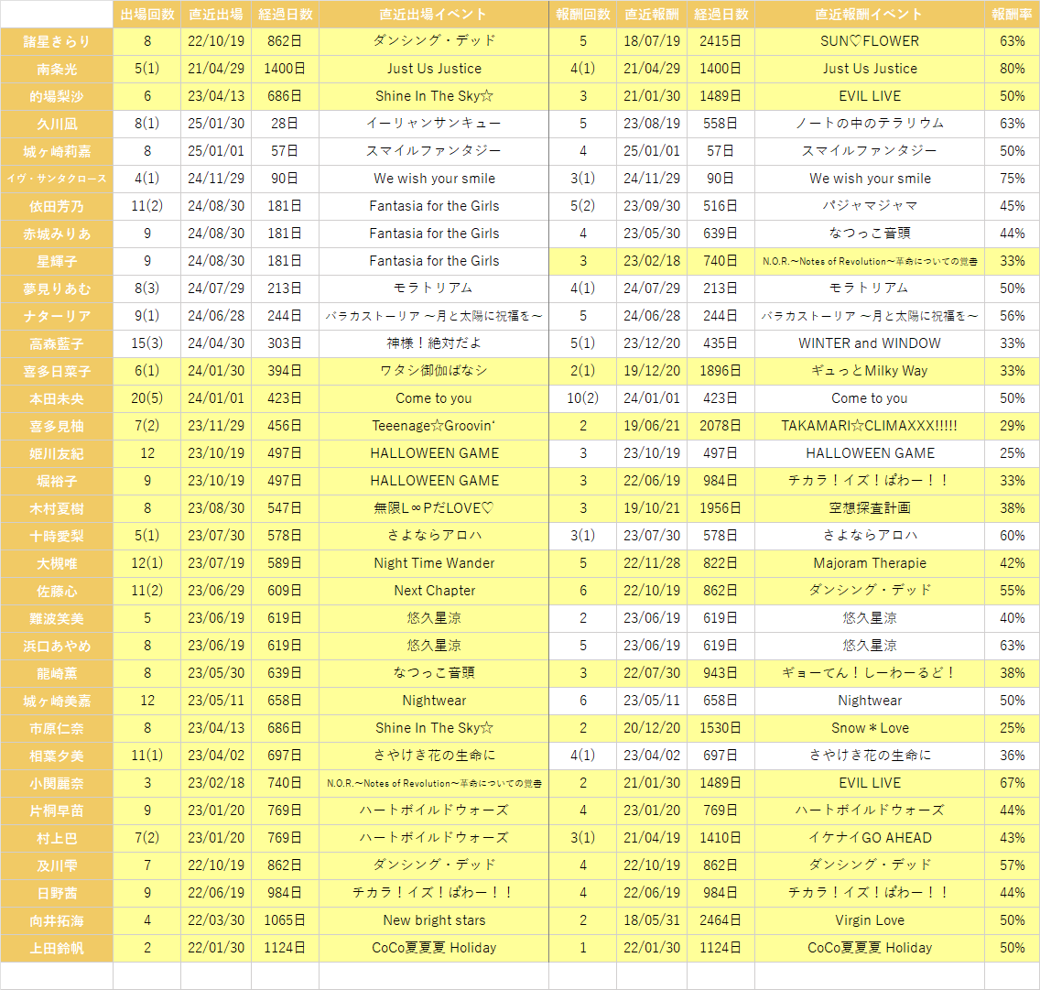This screenshot has height=990, width=1040.
Task: Select the 難波笑美 name cell
Action: coord(57,618)
